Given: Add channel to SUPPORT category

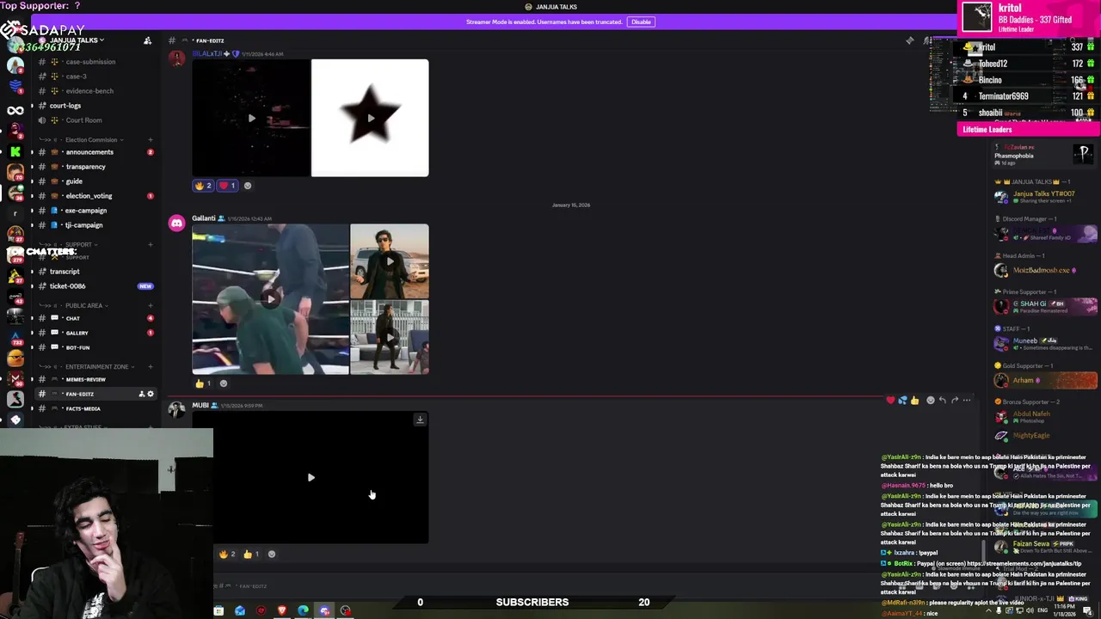Looking at the screenshot, I should tap(150, 244).
